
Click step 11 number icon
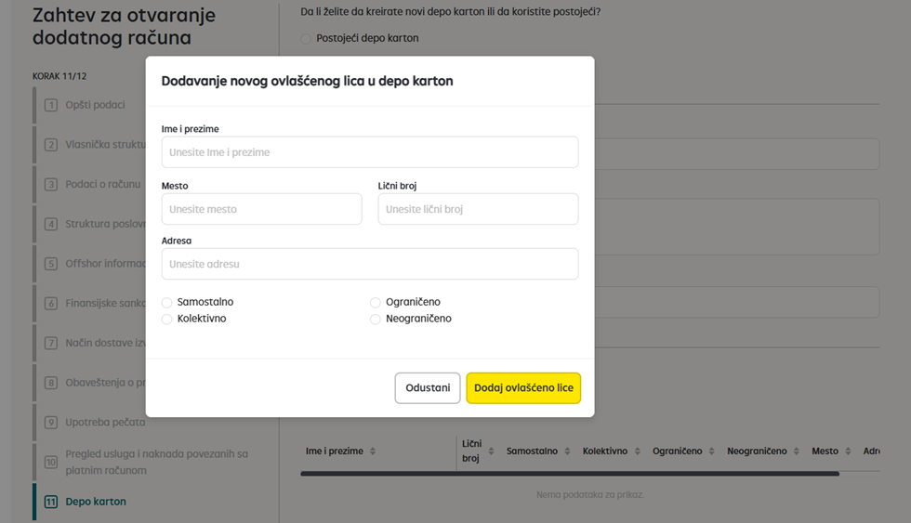tap(51, 502)
